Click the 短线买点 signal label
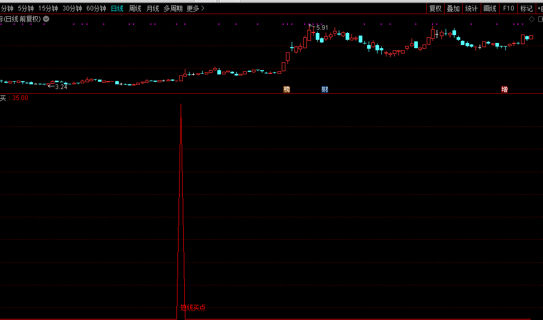 coord(193,307)
